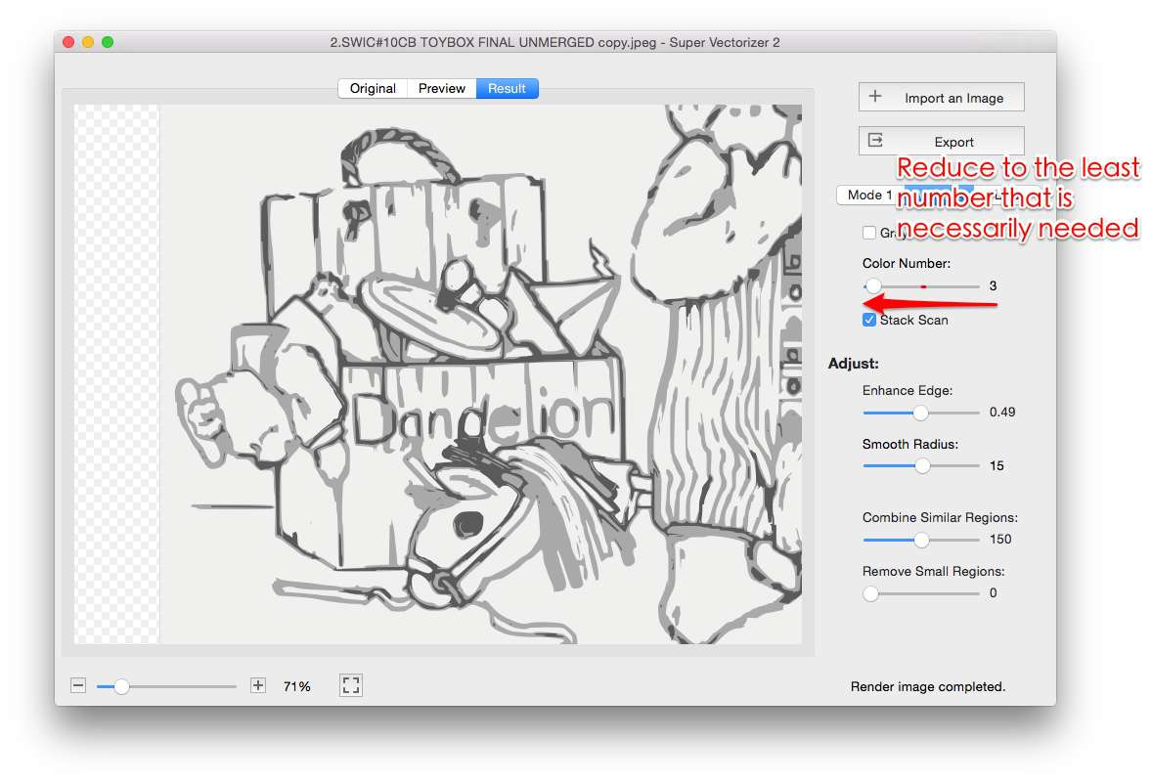
Task: Minimize the window with the yellow button
Action: coord(88,42)
